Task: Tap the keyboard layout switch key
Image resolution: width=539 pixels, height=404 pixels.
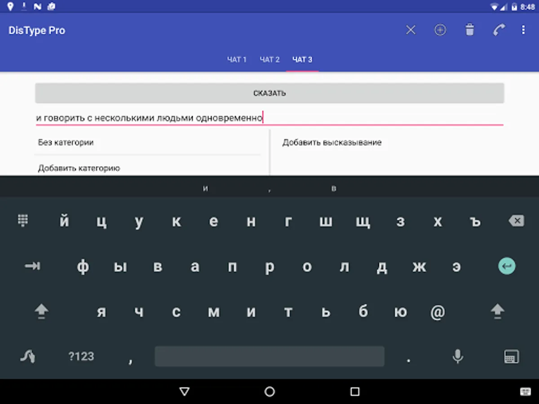Action: click(512, 356)
